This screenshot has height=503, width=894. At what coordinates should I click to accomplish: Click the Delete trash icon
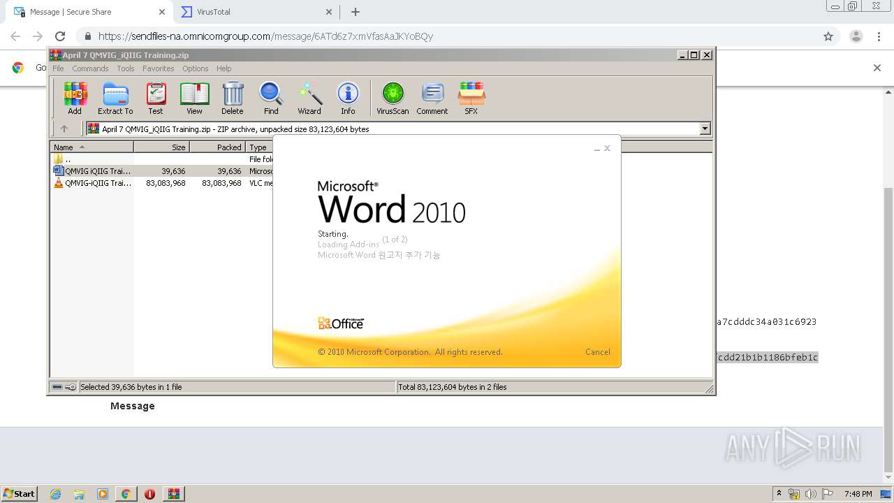(x=233, y=98)
